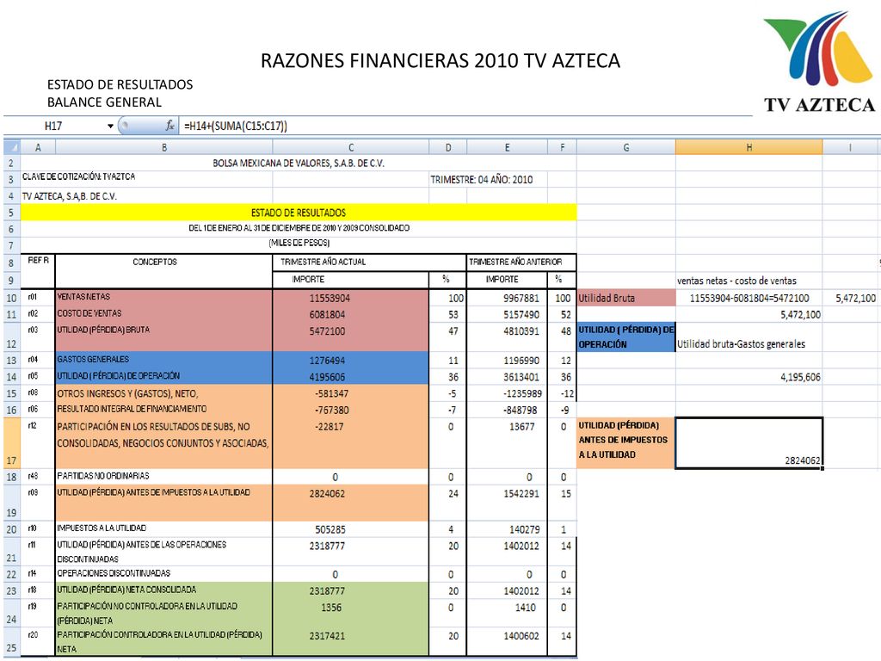Select the IMPUESTOS A LA UTILIDAD cell
Image resolution: width=881 pixels, height=661 pixels.
pyautogui.click(x=164, y=529)
